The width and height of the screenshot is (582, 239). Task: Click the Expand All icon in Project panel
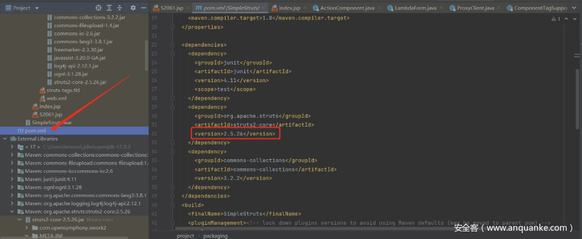pos(110,8)
